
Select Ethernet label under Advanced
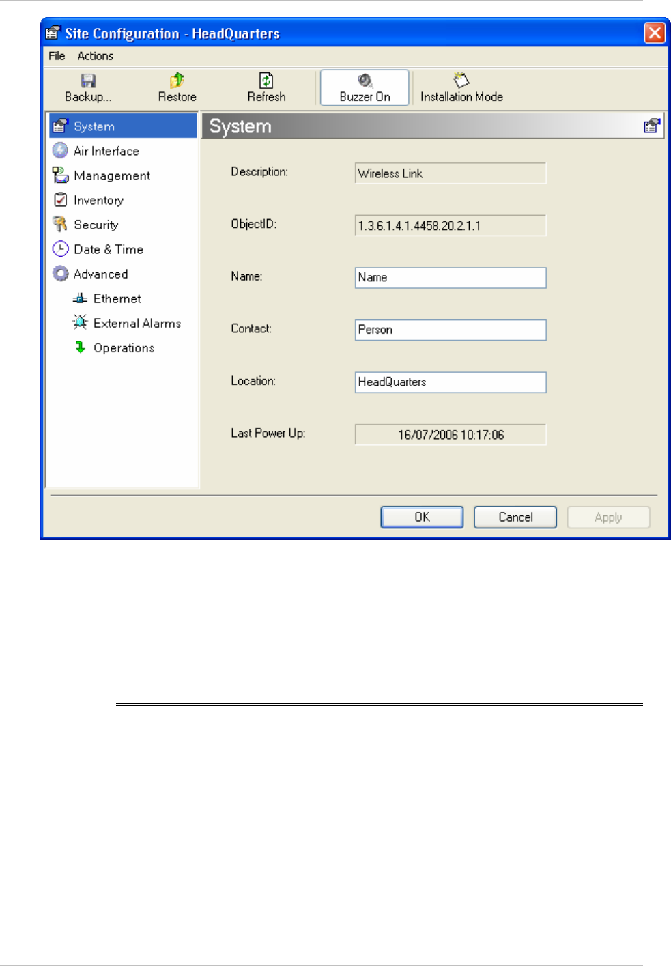[117, 298]
